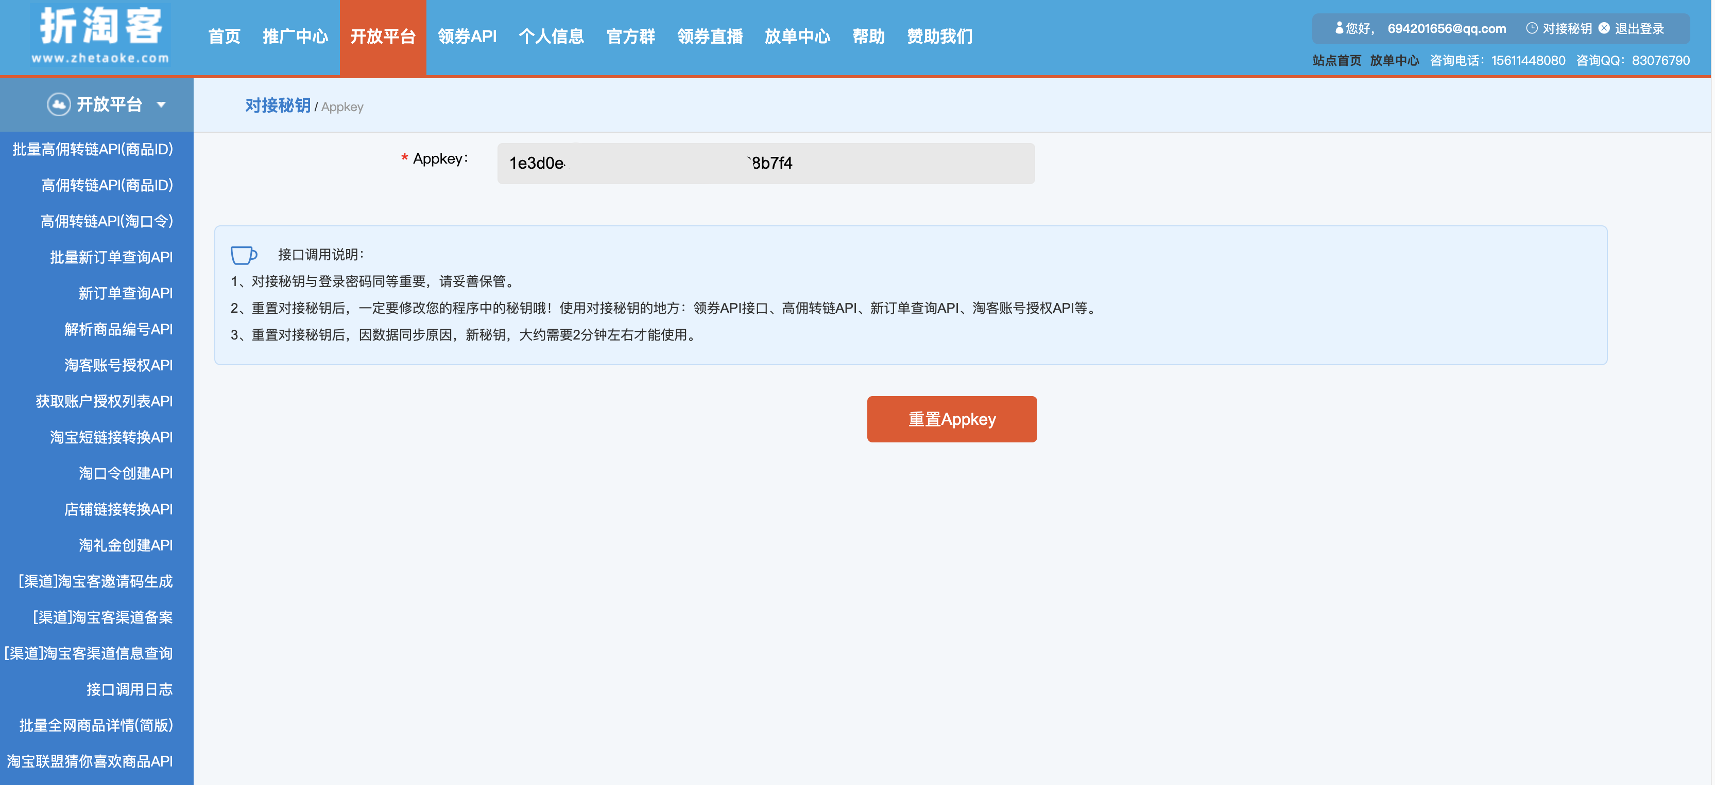The image size is (1715, 785).
Task: Click the 对接秘钥 breadcrumb title
Action: pos(278,106)
